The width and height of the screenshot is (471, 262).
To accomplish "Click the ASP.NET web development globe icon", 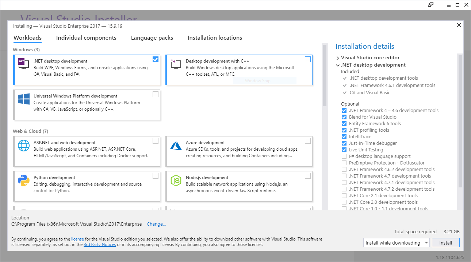I will click(23, 146).
